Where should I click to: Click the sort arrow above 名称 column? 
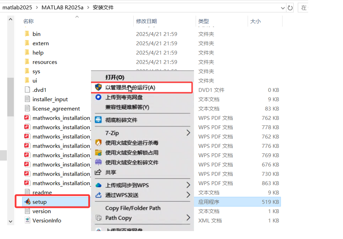[x=77, y=17]
